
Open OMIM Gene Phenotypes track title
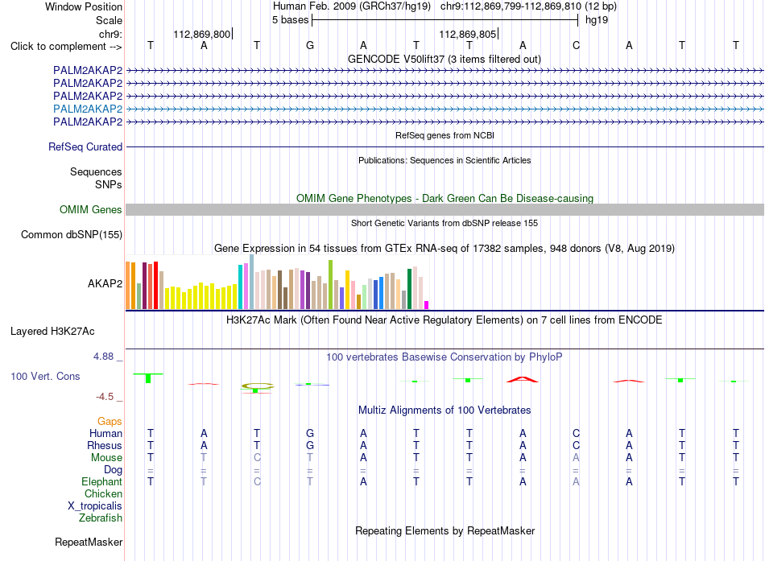445,198
